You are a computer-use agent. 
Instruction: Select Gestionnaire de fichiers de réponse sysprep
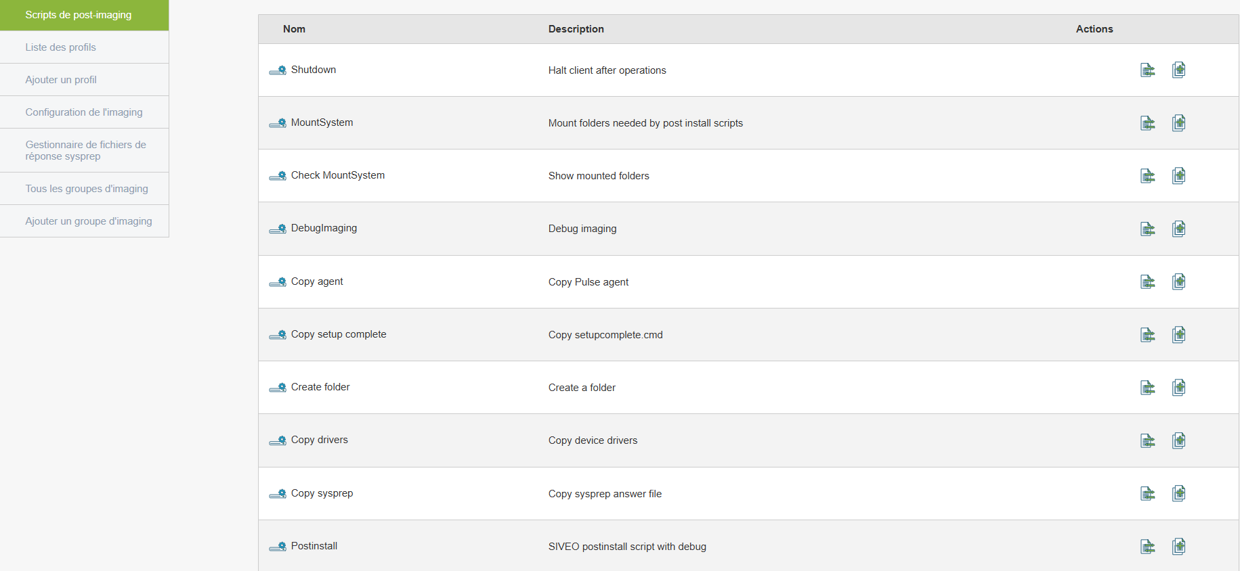click(x=85, y=150)
